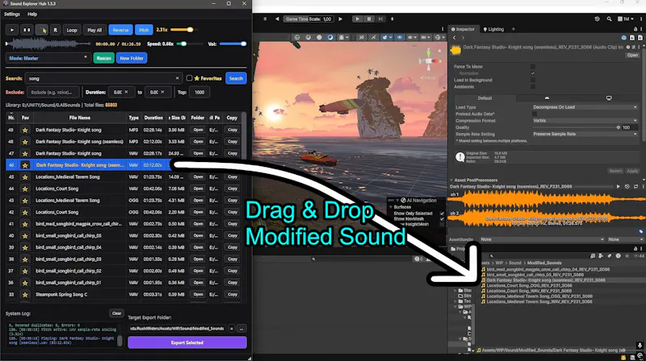646x361 pixels.
Task: Click the Target Export Folder path field
Action: (x=177, y=329)
